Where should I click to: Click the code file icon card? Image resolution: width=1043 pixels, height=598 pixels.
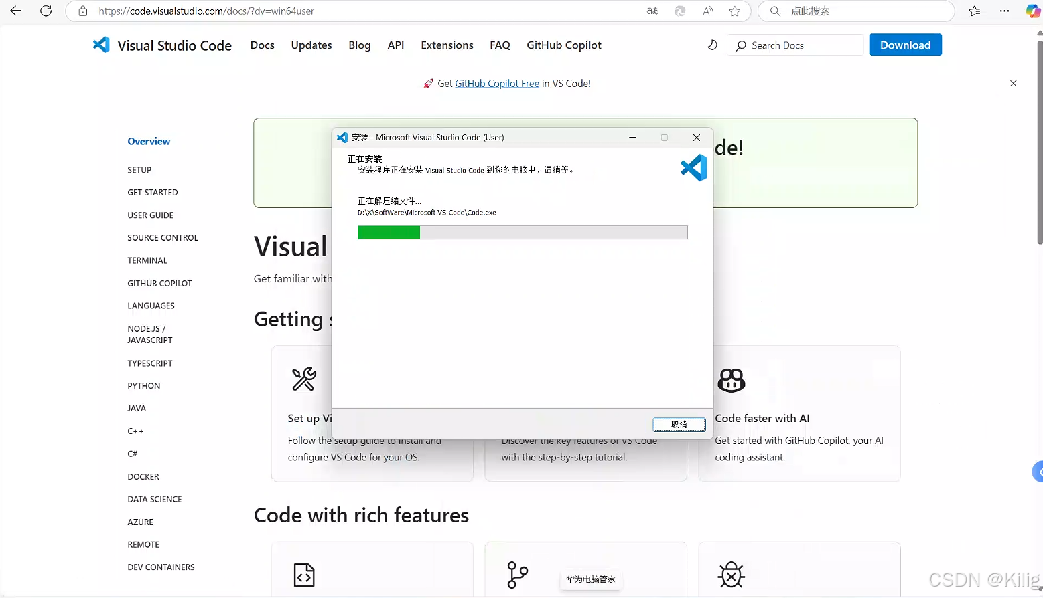(x=304, y=575)
